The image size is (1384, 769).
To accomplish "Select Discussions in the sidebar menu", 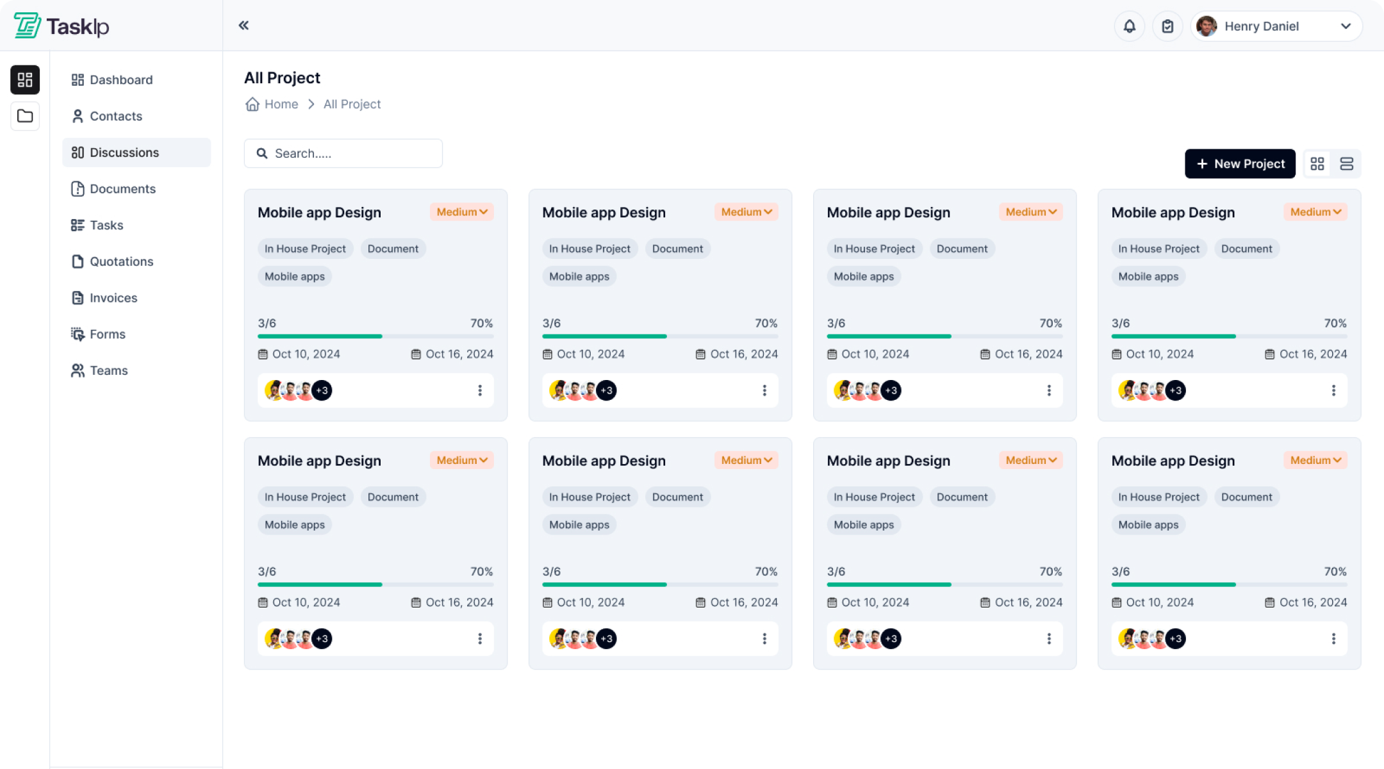I will (124, 153).
